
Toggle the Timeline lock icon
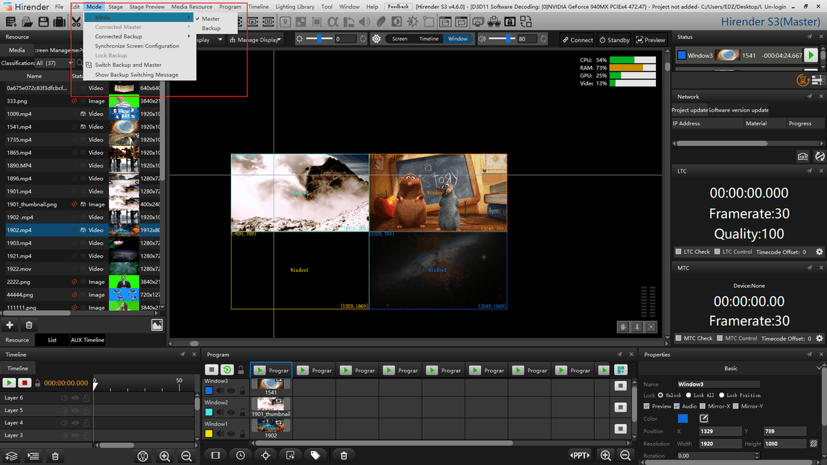point(38,382)
